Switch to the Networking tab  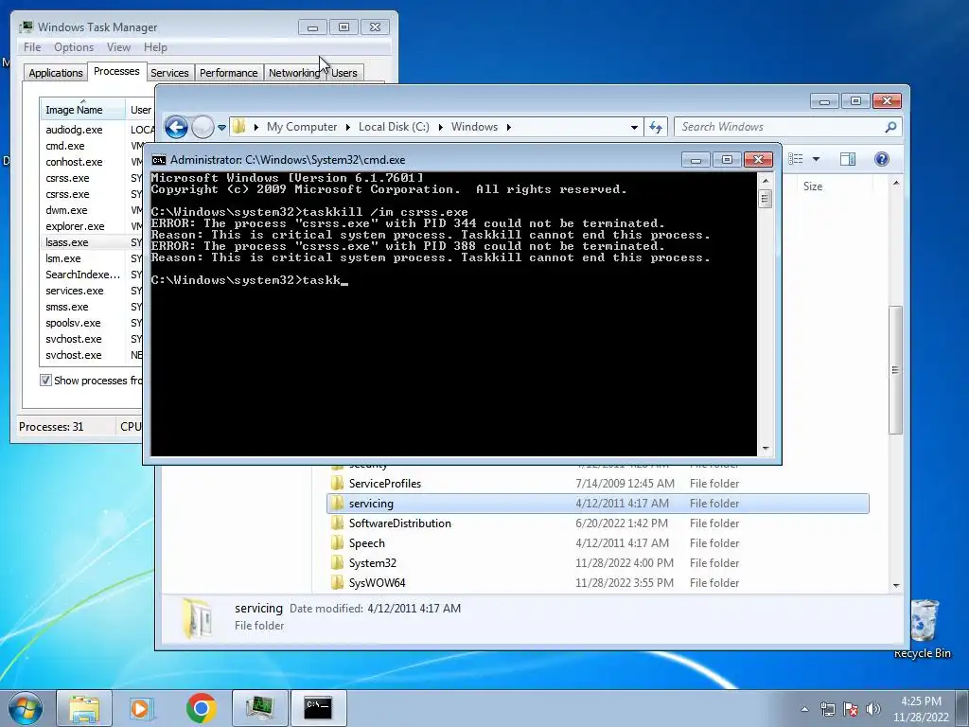click(294, 73)
